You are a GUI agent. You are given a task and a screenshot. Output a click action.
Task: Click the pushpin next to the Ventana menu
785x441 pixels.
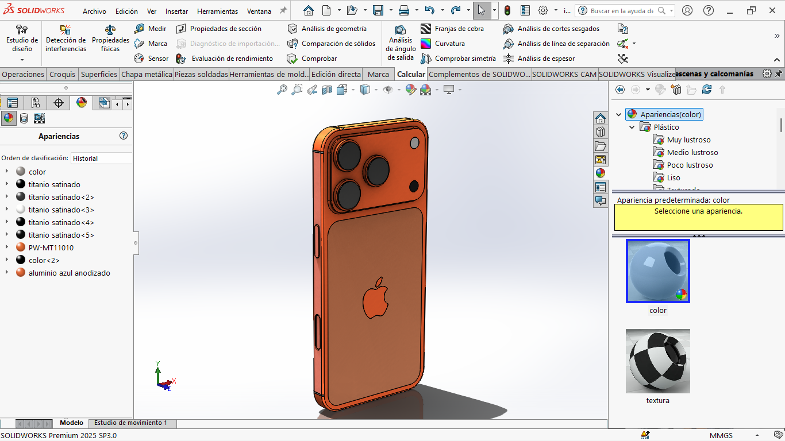[x=283, y=11]
